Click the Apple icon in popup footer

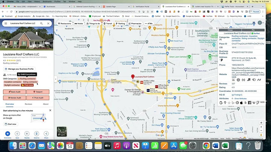coord(241,103)
